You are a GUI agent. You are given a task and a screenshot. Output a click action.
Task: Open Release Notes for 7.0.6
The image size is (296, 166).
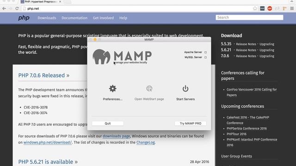coord(246,56)
